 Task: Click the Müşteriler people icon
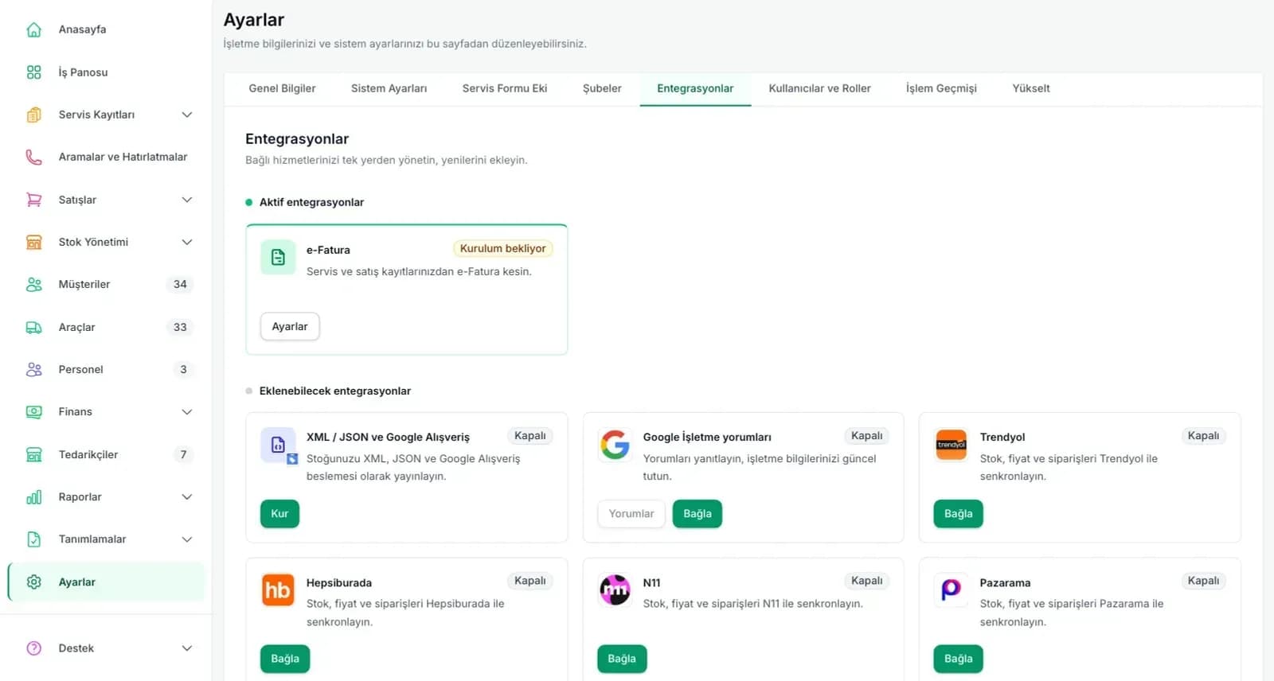tap(33, 284)
